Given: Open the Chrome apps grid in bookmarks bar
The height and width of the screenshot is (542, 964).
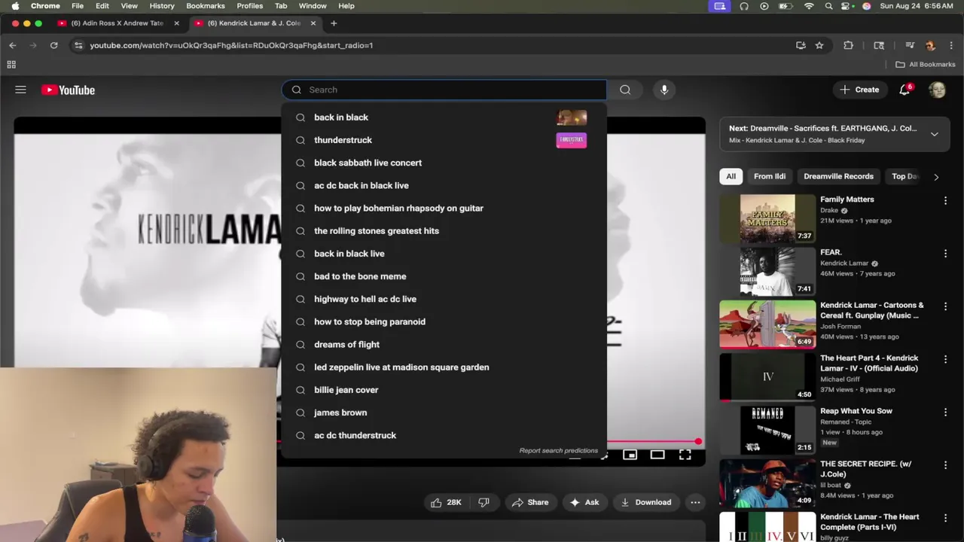Looking at the screenshot, I should pos(11,65).
